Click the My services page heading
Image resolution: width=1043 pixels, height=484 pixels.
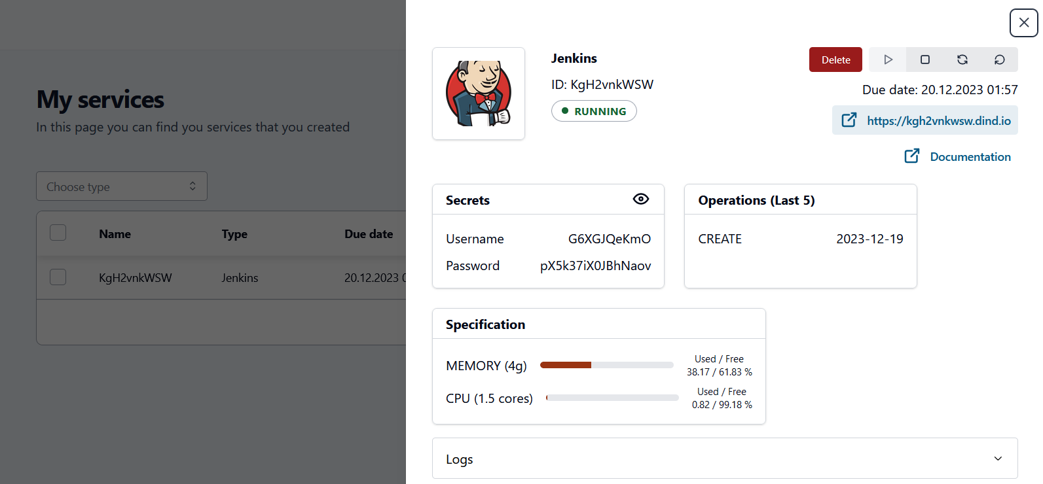click(x=100, y=99)
